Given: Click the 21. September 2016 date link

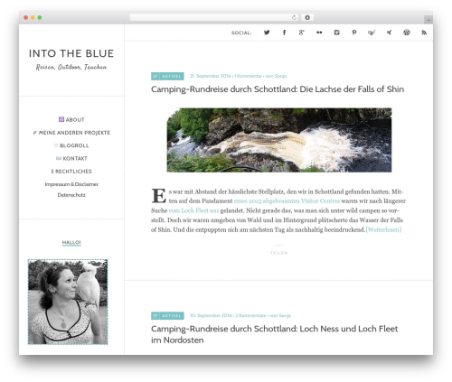Looking at the screenshot, I should tap(211, 76).
